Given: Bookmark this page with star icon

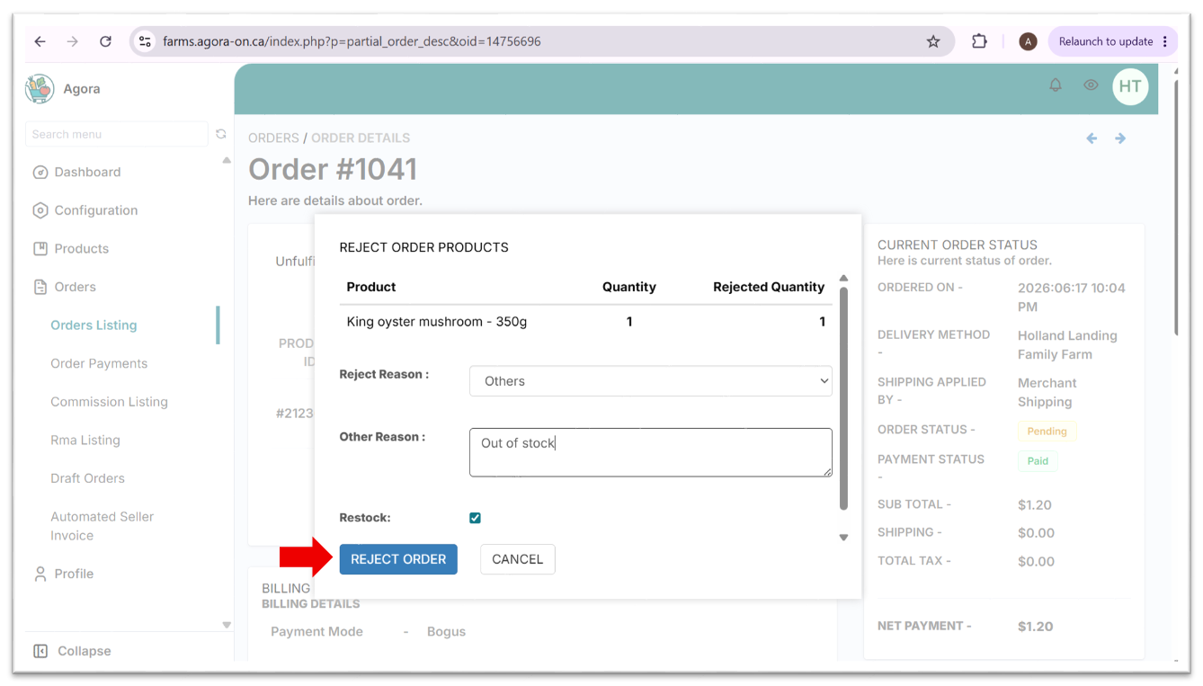Looking at the screenshot, I should coord(933,41).
